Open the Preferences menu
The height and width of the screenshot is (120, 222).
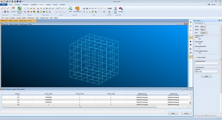31,18
